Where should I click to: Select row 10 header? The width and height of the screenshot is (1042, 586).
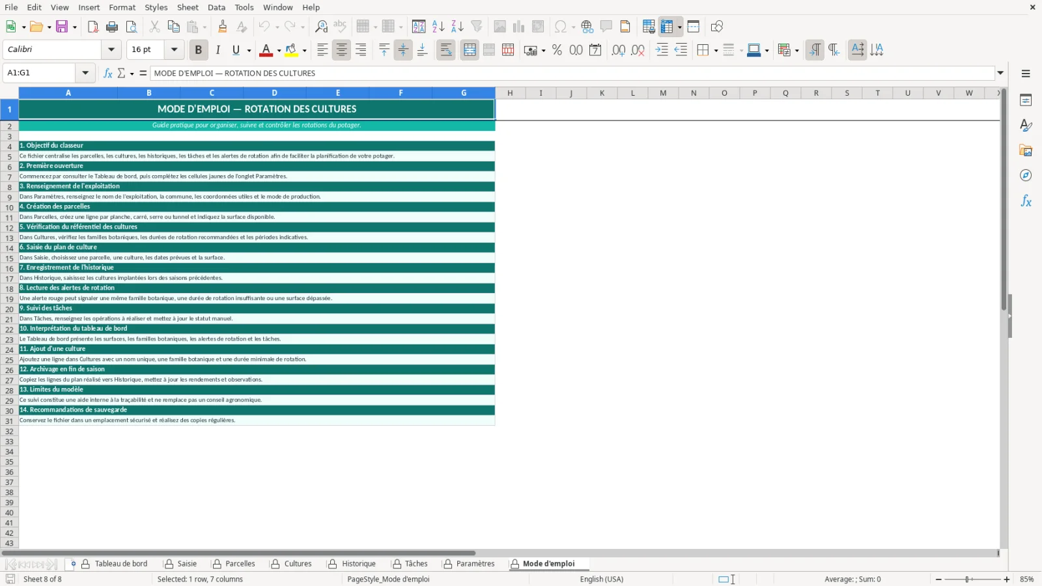(x=9, y=208)
